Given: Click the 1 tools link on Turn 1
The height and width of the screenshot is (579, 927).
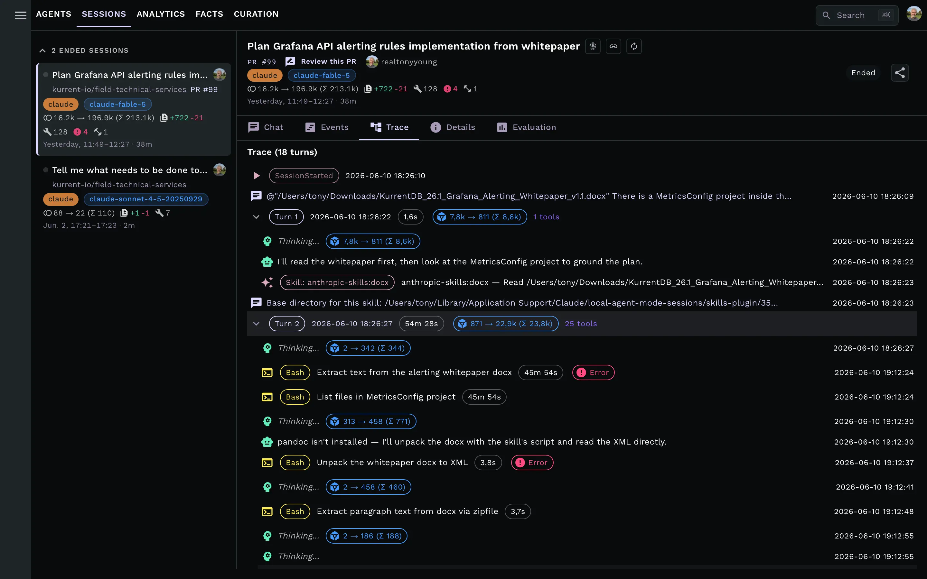Looking at the screenshot, I should (x=546, y=217).
